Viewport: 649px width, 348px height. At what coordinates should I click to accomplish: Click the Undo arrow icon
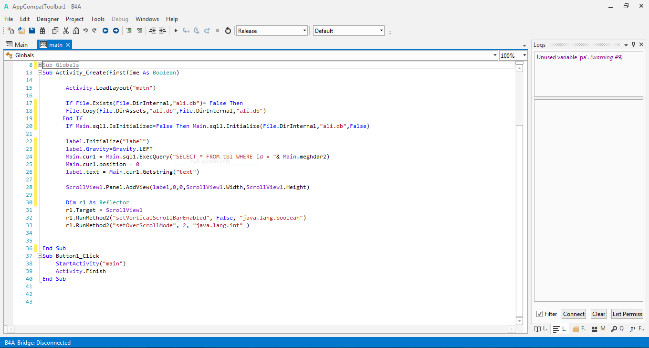(85, 31)
